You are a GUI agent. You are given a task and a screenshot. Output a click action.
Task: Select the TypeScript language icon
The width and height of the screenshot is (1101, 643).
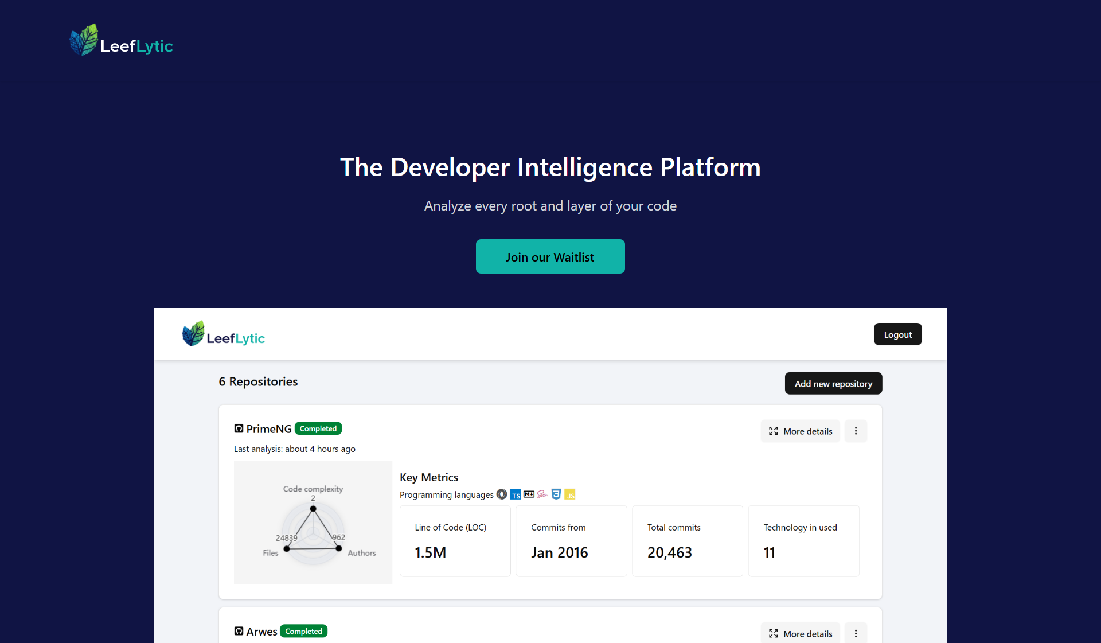515,494
